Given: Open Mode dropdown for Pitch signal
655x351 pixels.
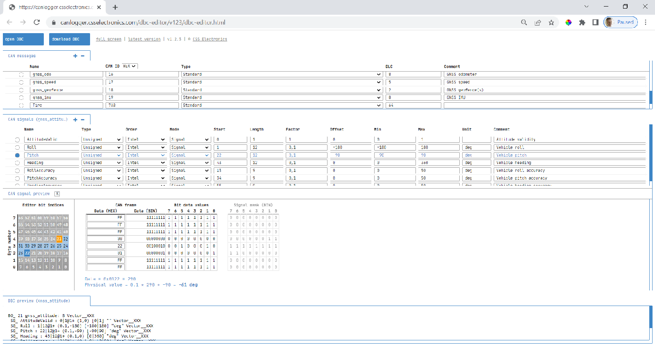Looking at the screenshot, I should coord(190,155).
